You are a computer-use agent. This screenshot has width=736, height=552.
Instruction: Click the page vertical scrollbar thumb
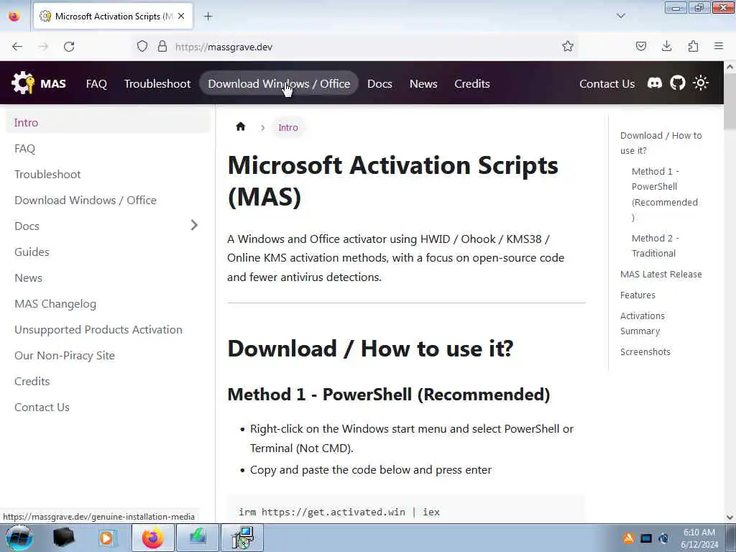(x=730, y=101)
